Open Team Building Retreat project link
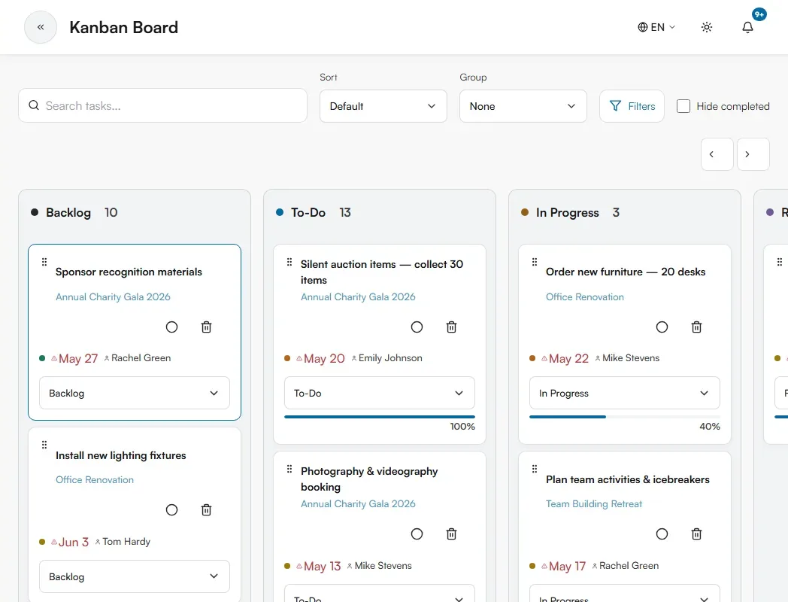The width and height of the screenshot is (788, 602). 594,504
